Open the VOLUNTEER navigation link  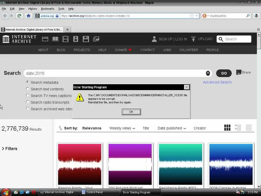(189, 50)
